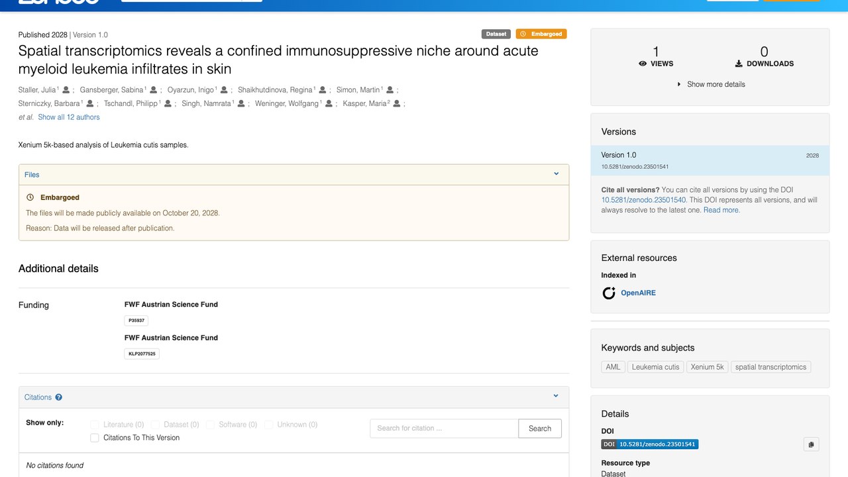Toggle the Dataset (0) citation filter checkbox

tap(155, 425)
